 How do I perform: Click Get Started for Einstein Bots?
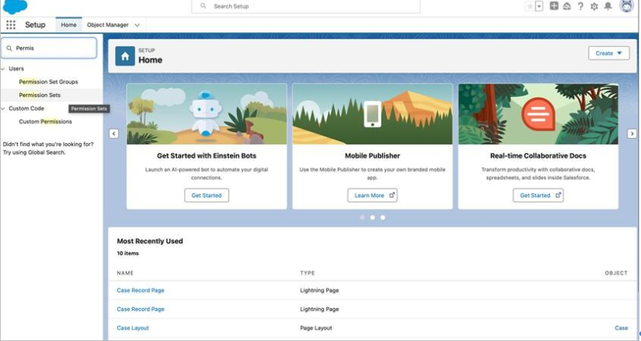click(206, 196)
